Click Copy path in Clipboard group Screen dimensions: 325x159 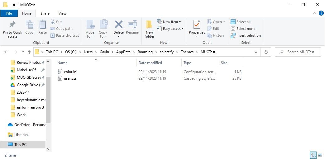(61, 29)
